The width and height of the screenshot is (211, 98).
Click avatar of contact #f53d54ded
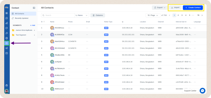click(52, 82)
